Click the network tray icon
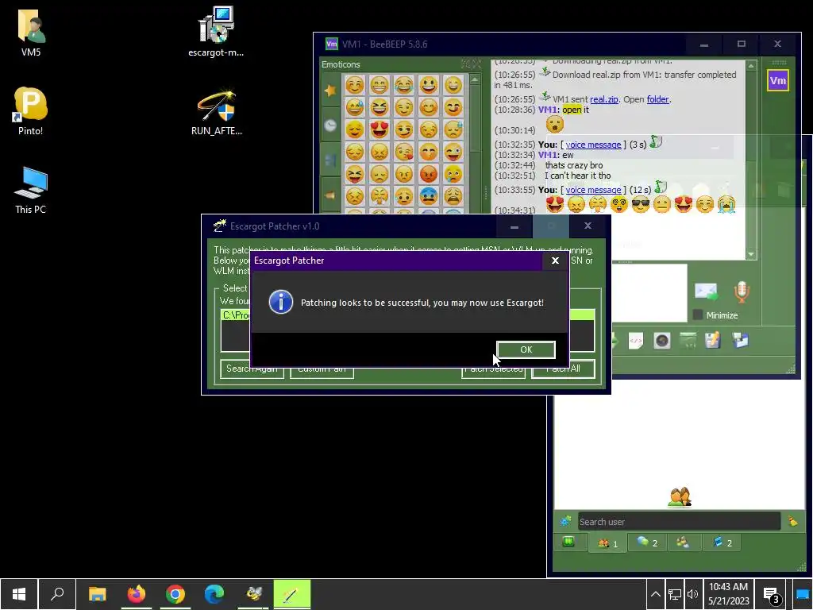Screen dimensions: 813x610 [674, 594]
